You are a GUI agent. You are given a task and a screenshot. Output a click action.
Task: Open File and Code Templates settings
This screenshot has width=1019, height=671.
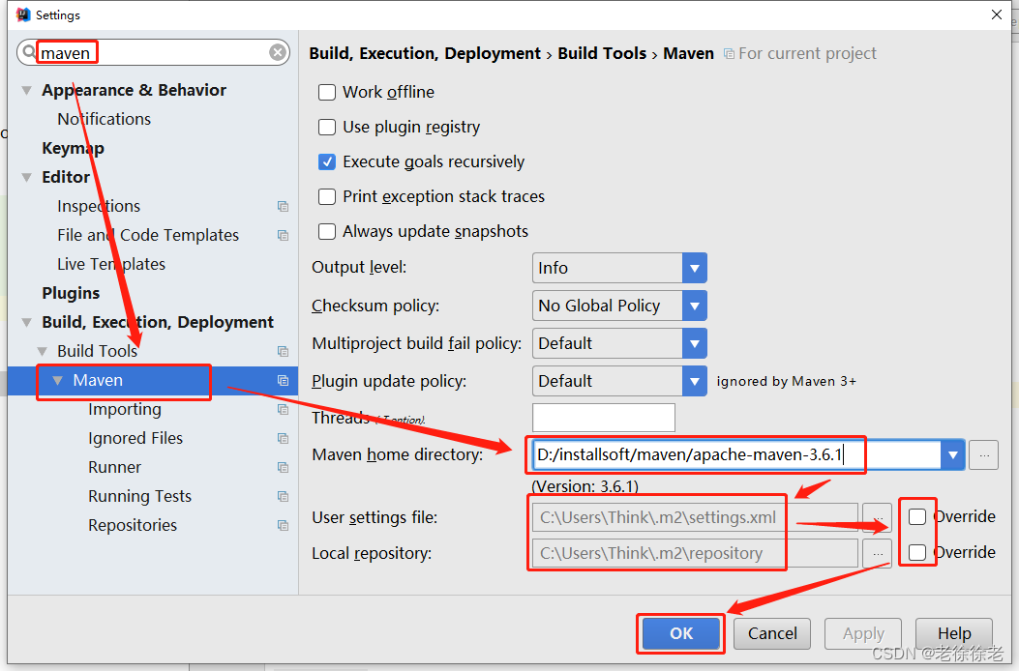point(148,235)
